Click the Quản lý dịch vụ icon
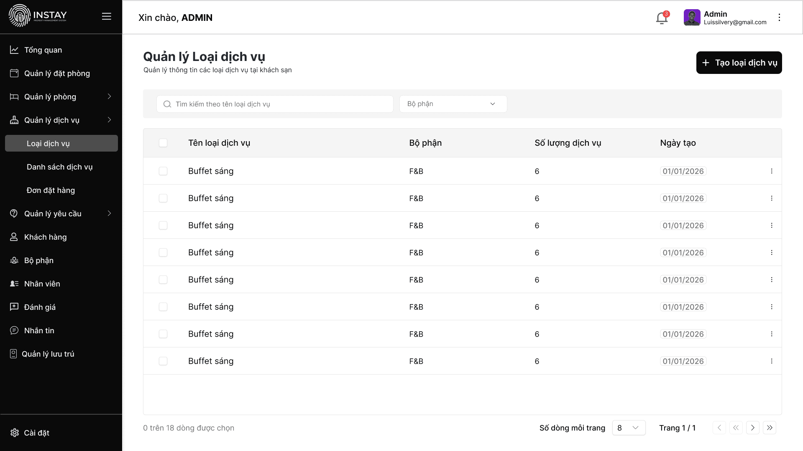803x451 pixels. tap(14, 120)
